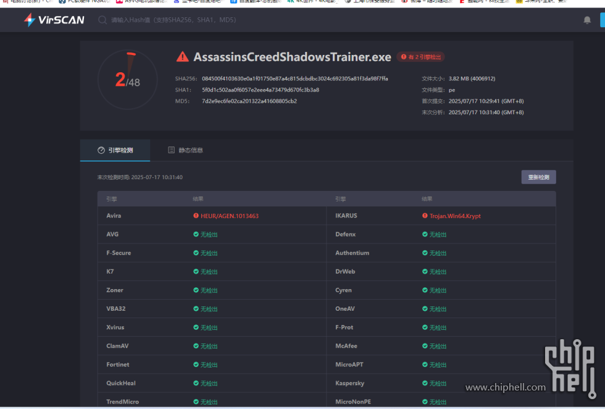Click the 无检出 result in the OneAV row
605x409 pixels.
point(438,309)
